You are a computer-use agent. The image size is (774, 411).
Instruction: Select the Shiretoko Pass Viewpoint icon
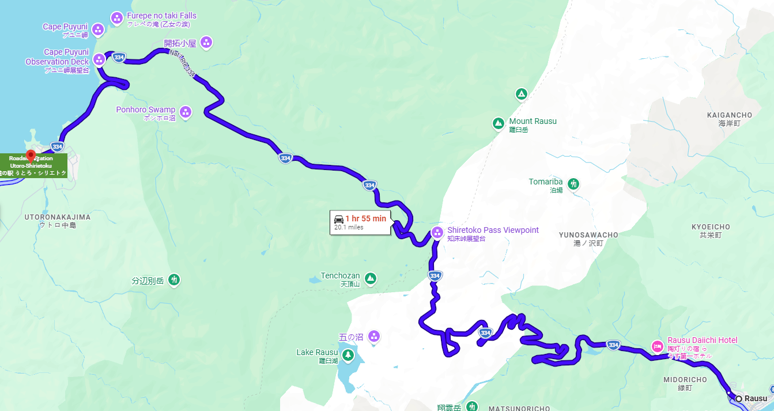pyautogui.click(x=437, y=233)
